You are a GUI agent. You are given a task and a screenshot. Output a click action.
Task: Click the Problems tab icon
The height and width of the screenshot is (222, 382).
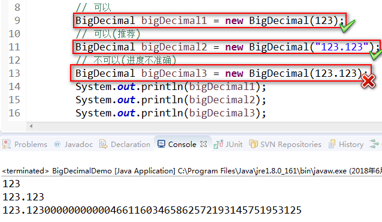pyautogui.click(x=7, y=144)
